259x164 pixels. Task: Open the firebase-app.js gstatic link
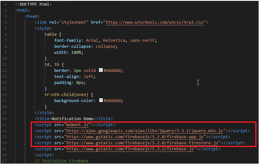pos(135,137)
